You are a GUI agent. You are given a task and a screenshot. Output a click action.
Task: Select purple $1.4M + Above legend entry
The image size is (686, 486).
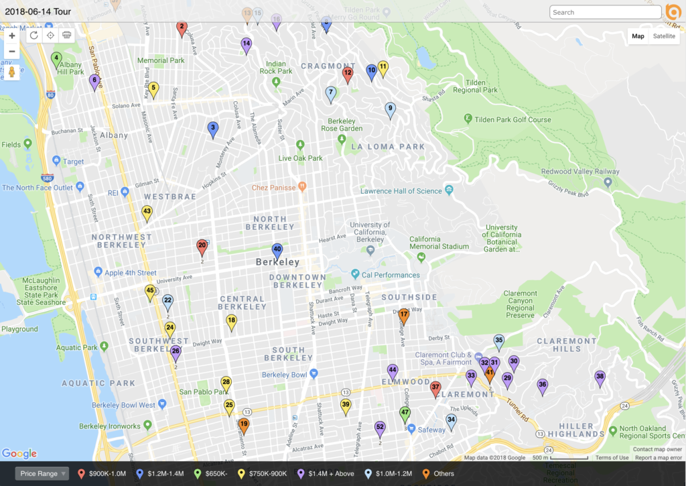(x=326, y=474)
